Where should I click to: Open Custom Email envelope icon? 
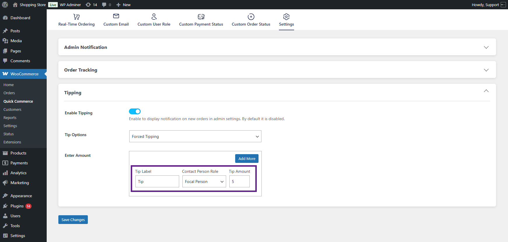coord(116,16)
